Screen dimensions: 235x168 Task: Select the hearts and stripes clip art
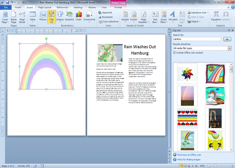[187, 118]
